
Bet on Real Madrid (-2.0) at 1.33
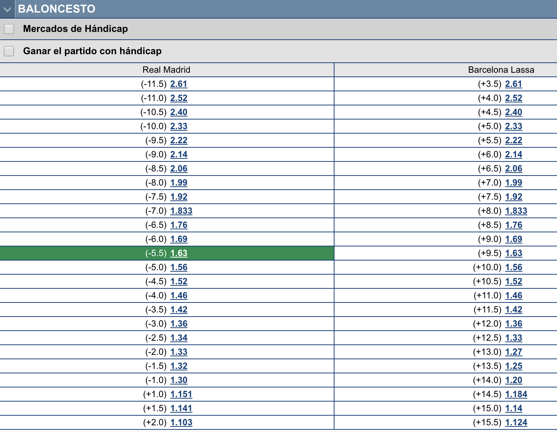click(x=179, y=352)
